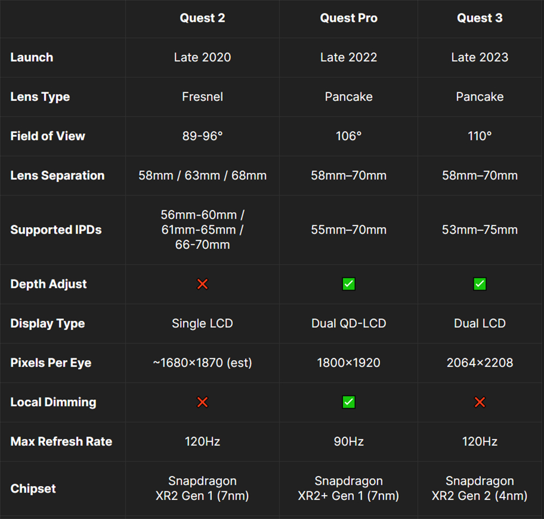Select the Fresnel lens type cell

coord(202,97)
